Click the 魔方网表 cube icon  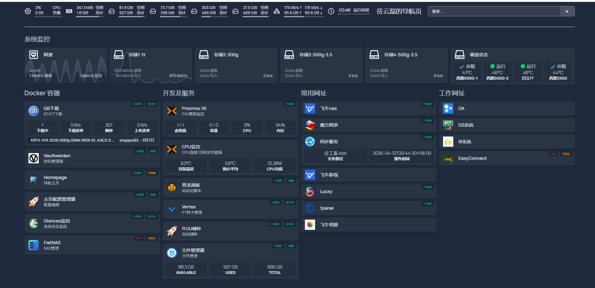(x=310, y=125)
